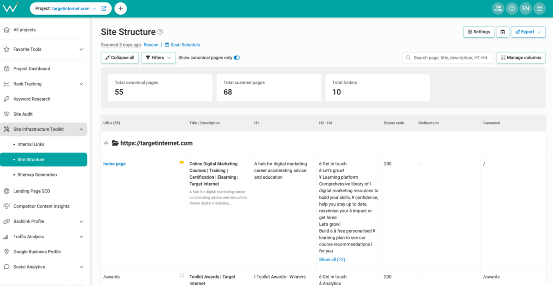
Task: Click the Manage columns button
Action: click(521, 58)
